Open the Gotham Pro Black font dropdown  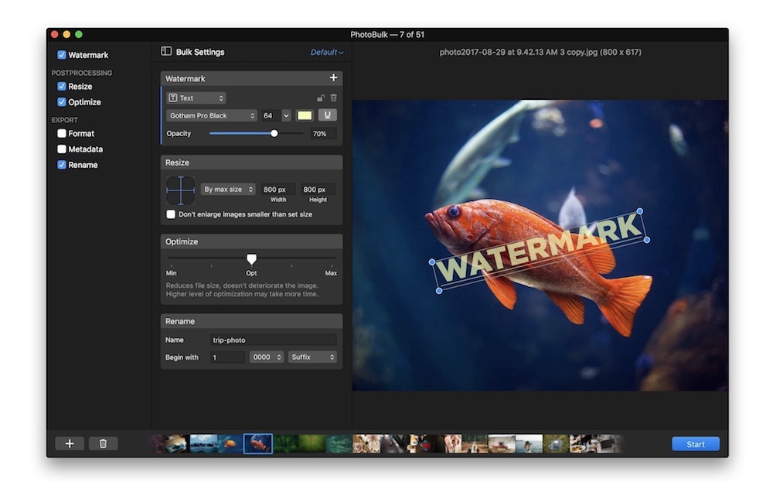click(x=210, y=115)
